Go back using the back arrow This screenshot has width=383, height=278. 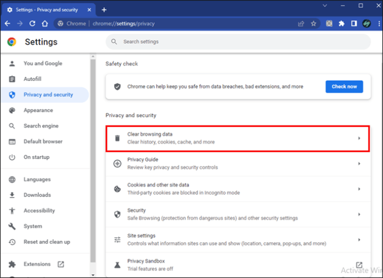coord(8,24)
